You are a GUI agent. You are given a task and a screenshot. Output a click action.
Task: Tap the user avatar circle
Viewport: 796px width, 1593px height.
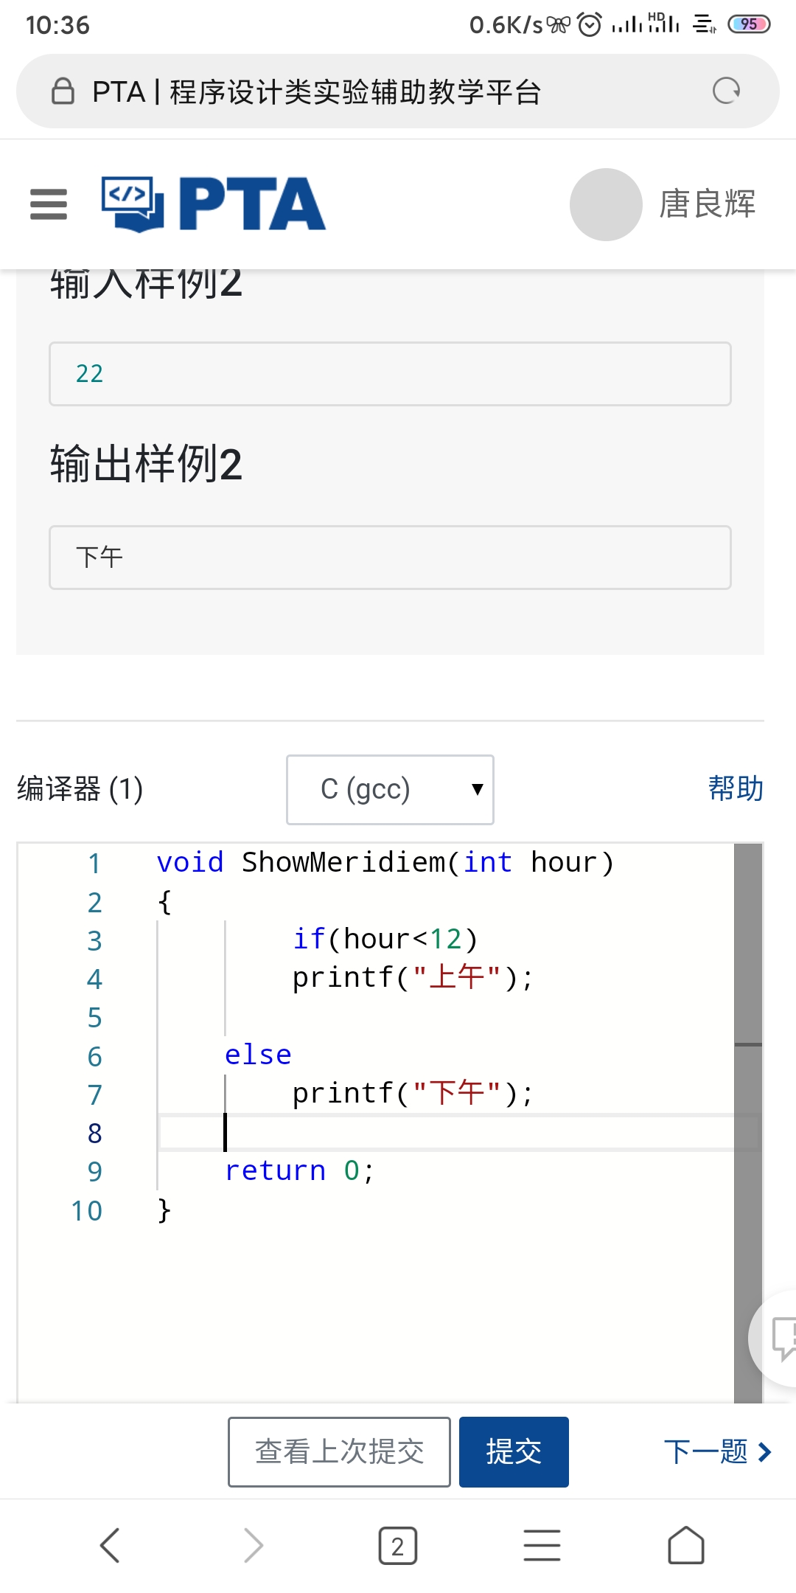(x=606, y=204)
